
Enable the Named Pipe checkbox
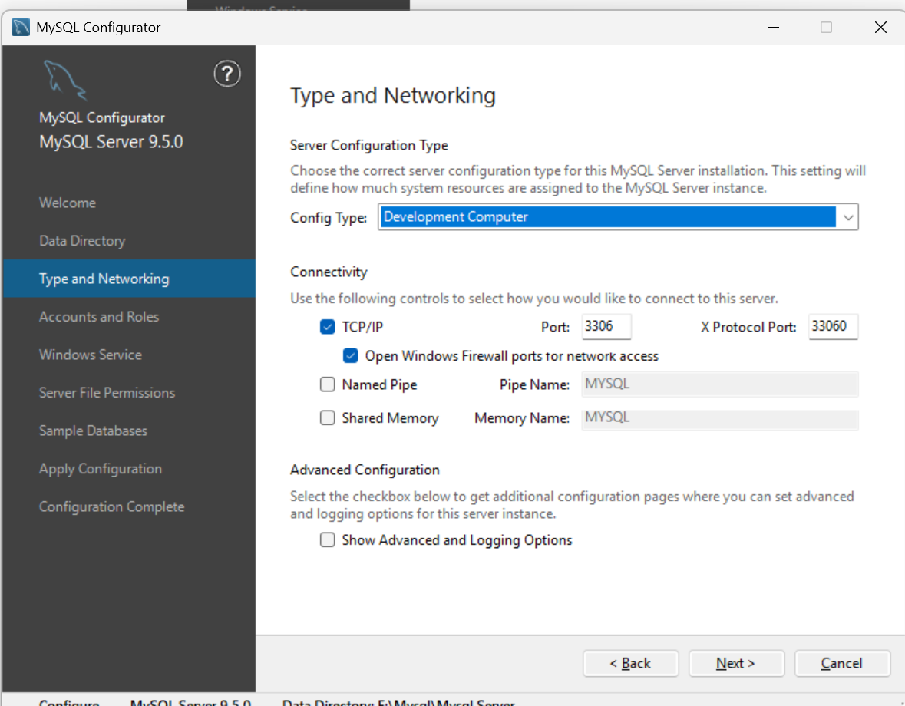[328, 384]
